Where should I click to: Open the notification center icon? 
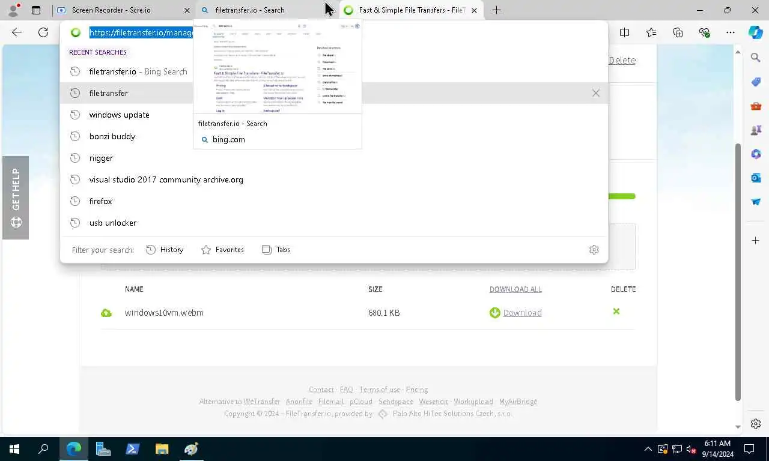tap(749, 449)
